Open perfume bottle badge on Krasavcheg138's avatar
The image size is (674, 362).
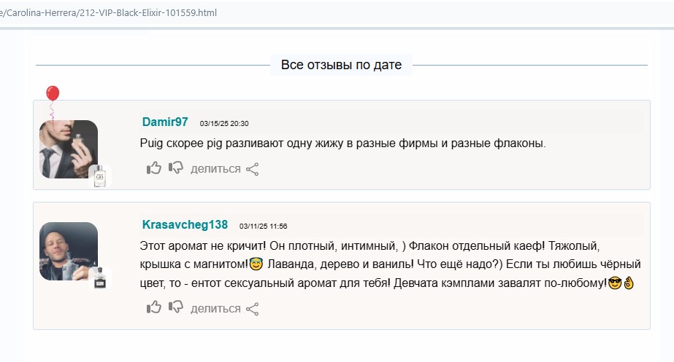click(x=100, y=278)
